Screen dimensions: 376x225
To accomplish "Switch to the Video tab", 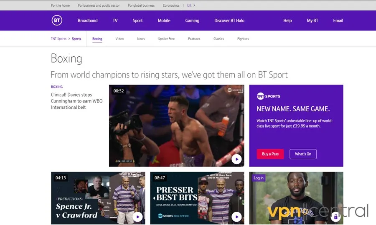I will coord(119,39).
